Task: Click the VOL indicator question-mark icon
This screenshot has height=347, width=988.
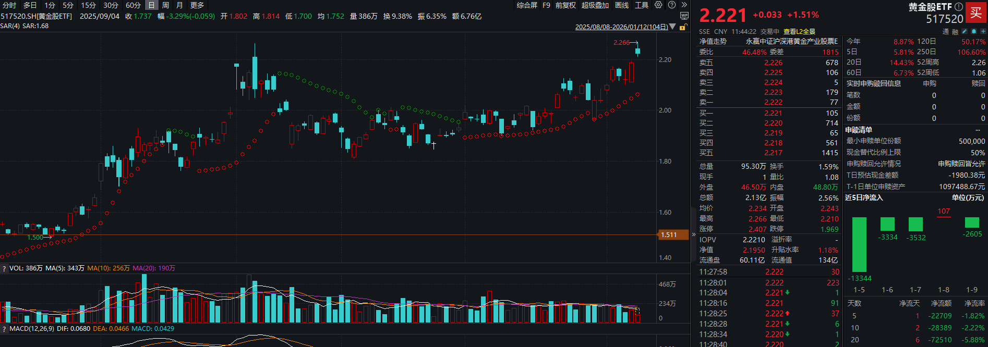Action: pos(4,268)
